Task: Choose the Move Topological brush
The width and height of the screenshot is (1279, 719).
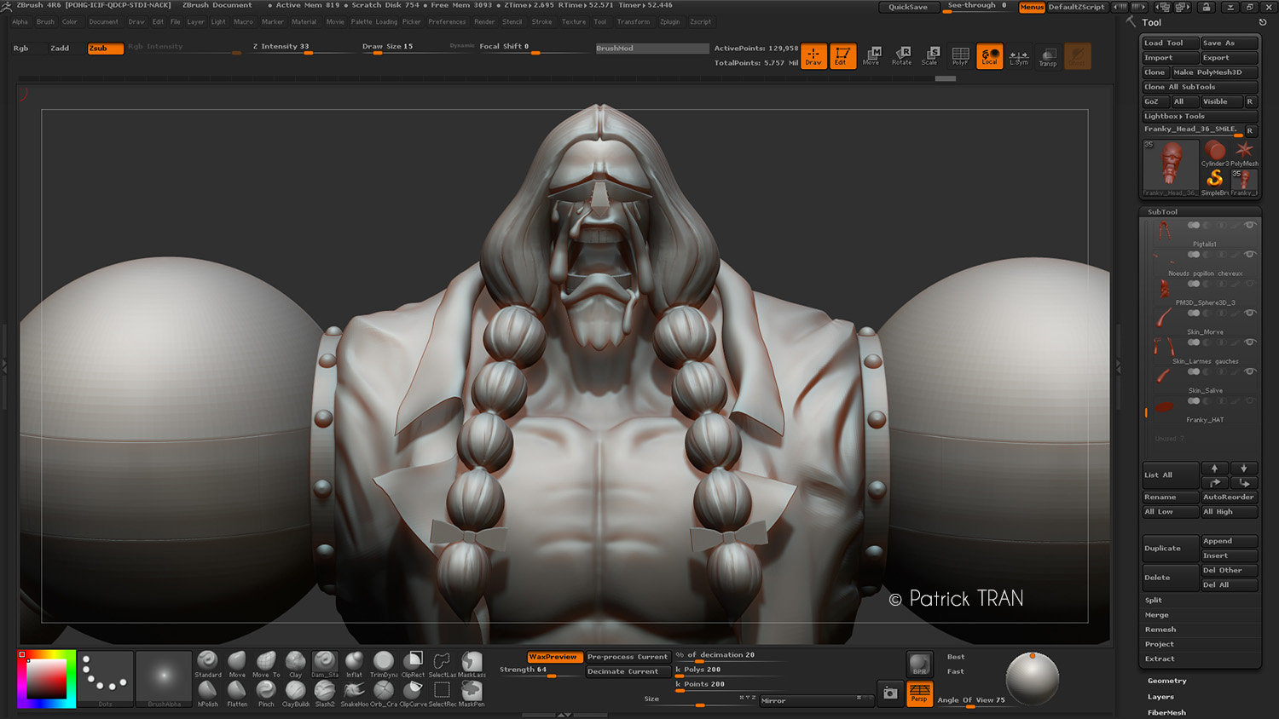Action: pos(266,664)
